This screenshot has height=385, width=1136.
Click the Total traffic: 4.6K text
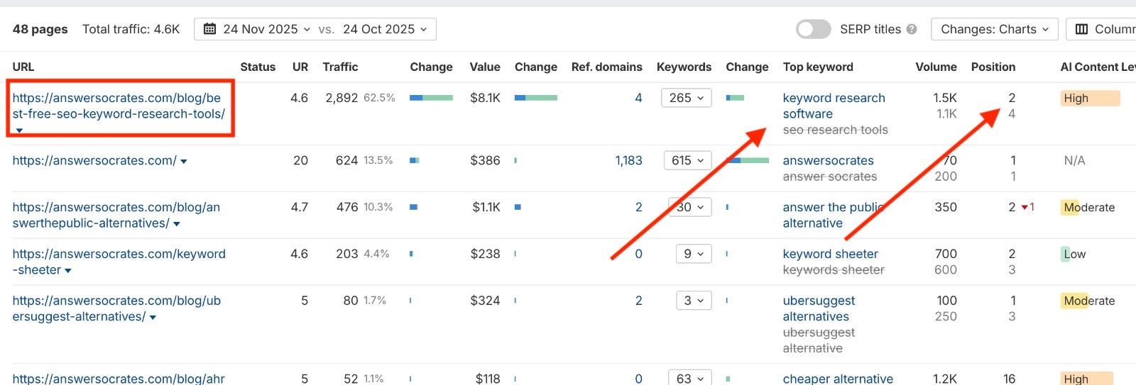[x=131, y=29]
